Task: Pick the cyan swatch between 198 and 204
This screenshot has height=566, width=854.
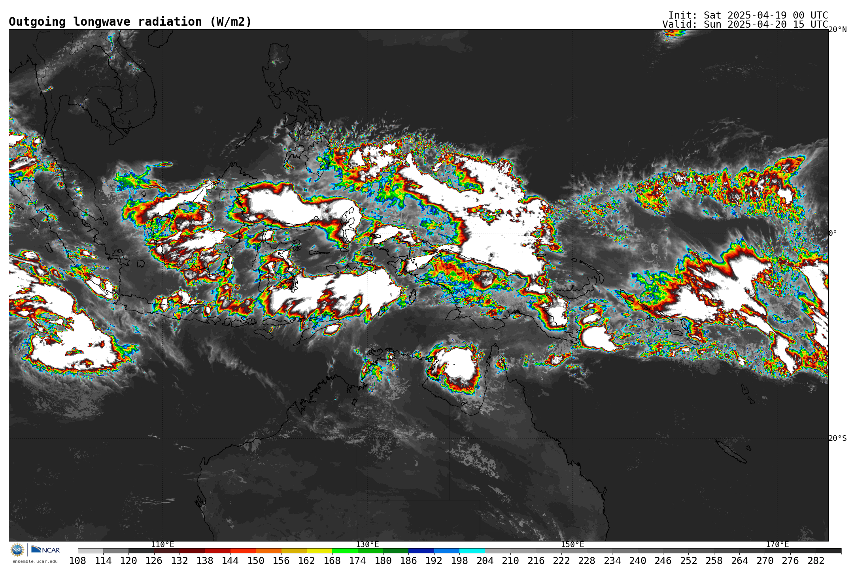Action: [x=472, y=551]
